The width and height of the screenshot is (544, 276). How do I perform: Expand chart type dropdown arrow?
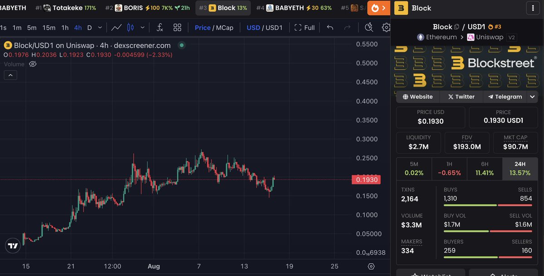point(142,28)
